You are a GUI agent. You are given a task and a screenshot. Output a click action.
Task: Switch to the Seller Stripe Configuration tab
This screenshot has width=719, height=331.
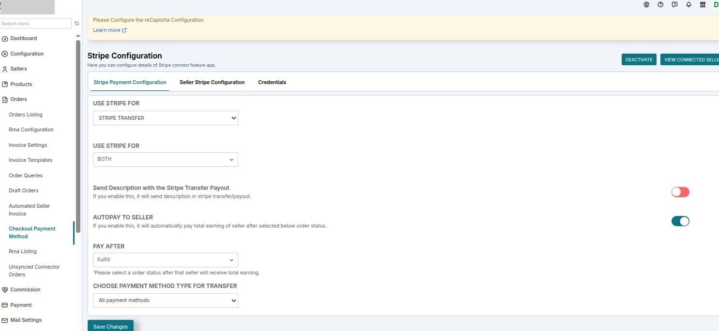click(x=212, y=82)
